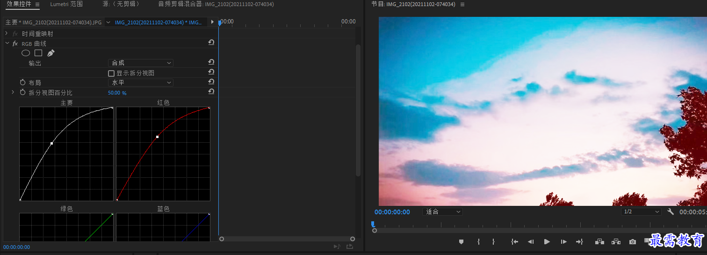Select the pen mask tool under RGB 曲线
Viewport: 707px width, 255px height.
click(x=51, y=53)
